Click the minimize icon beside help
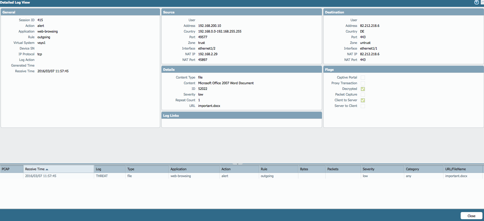This screenshot has height=221, width=484. pos(482,2)
